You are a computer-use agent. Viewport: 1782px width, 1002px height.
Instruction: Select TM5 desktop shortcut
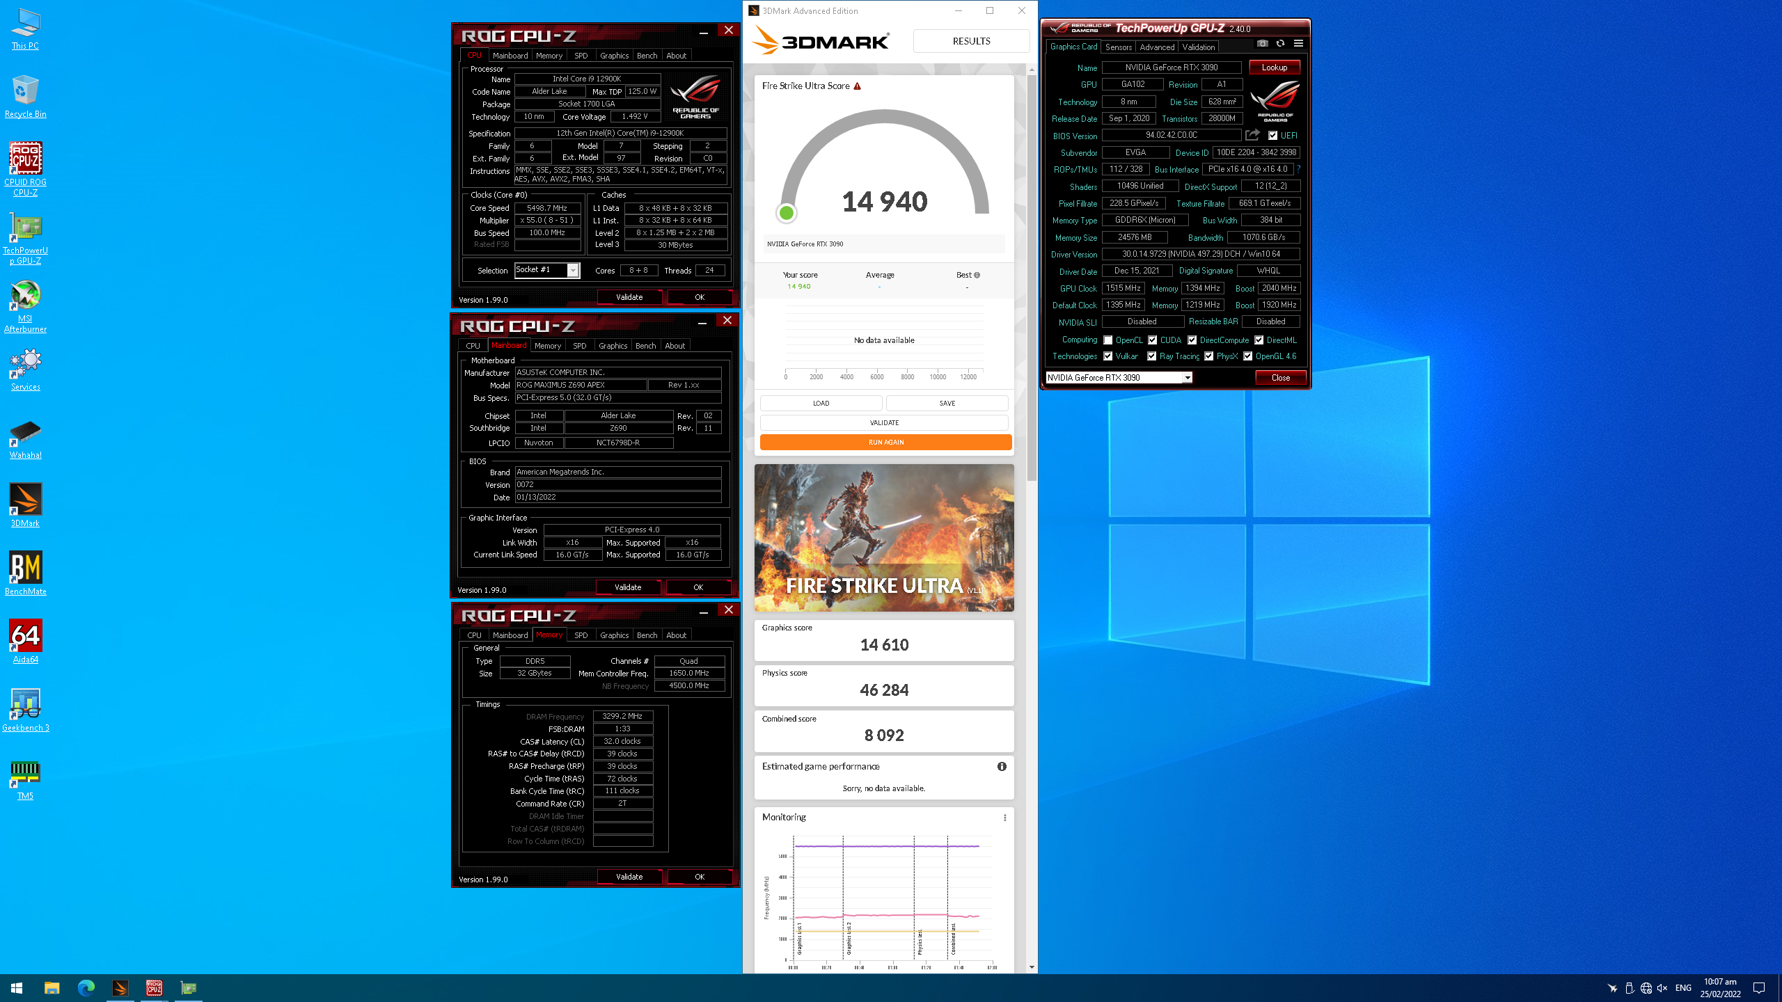coord(25,779)
